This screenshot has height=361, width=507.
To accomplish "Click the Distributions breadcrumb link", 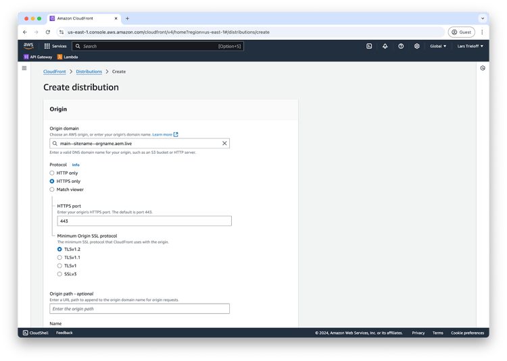I will [89, 72].
